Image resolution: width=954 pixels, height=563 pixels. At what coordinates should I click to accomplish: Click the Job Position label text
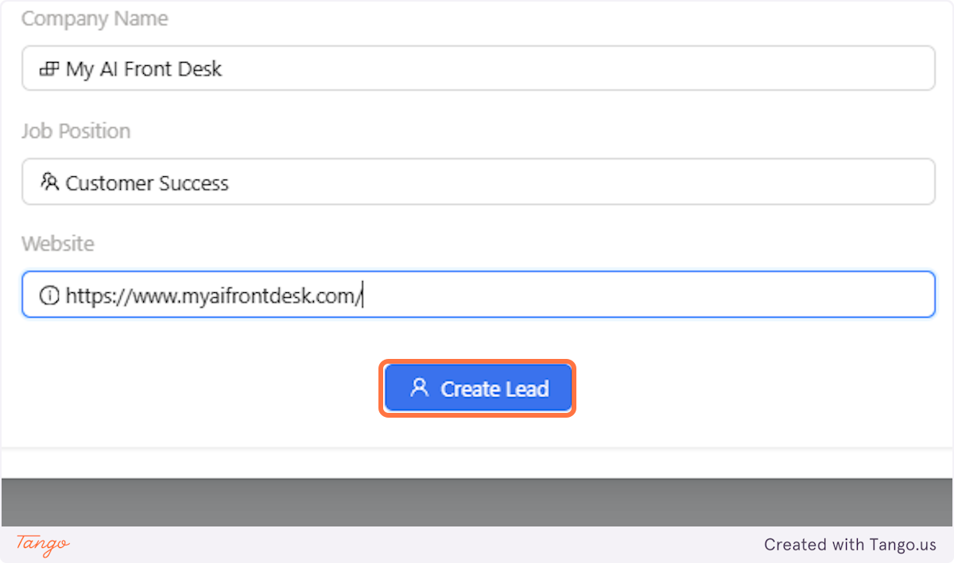(x=76, y=131)
